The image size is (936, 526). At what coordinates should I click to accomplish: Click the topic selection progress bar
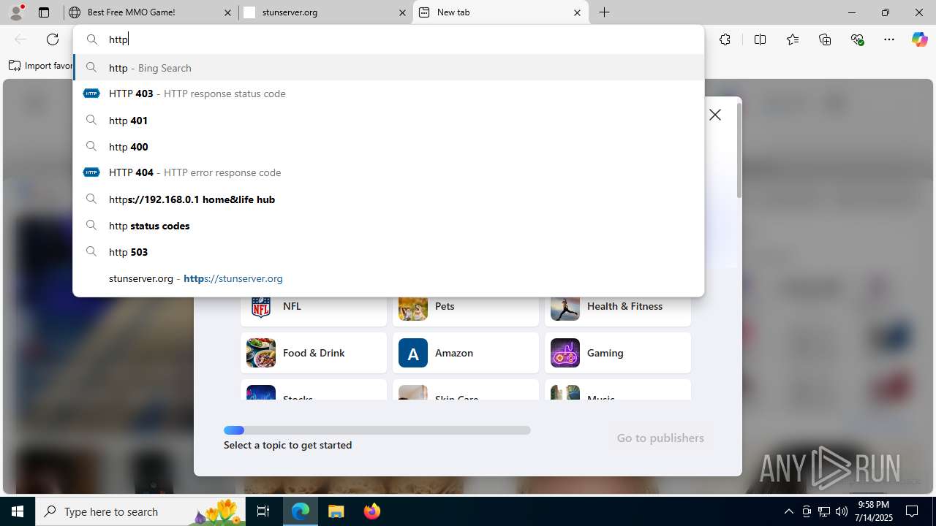377,430
